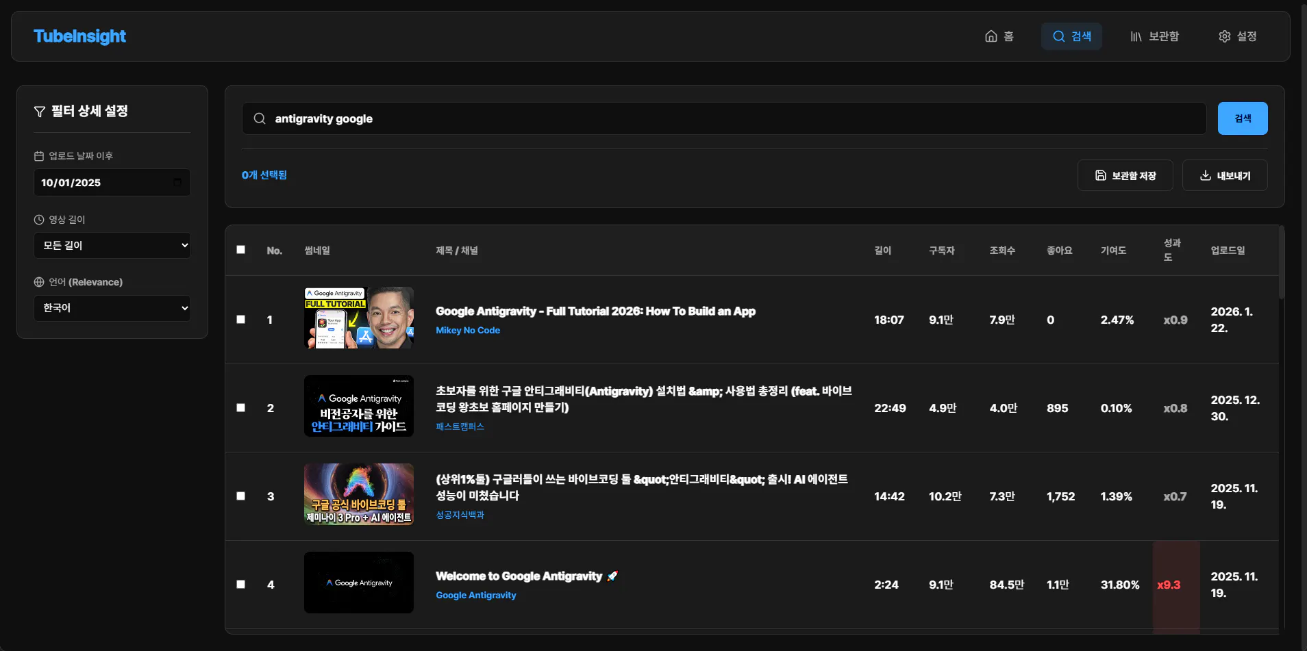Check the box for row 1 Mikey No Code video
Image resolution: width=1307 pixels, height=651 pixels.
(241, 320)
